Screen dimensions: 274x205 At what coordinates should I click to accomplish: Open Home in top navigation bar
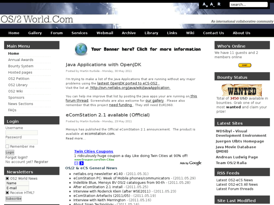pyautogui.click(x=14, y=33)
